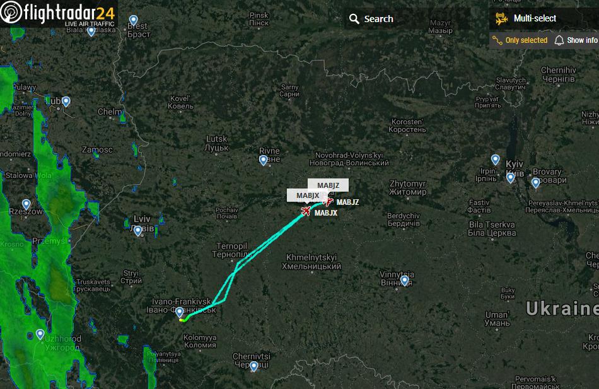This screenshot has width=599, height=389.
Task: Enable Multi-select mode
Action: pos(526,18)
